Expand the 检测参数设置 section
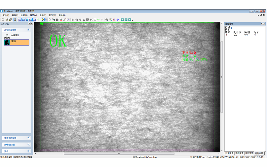 pyautogui.click(x=29, y=138)
